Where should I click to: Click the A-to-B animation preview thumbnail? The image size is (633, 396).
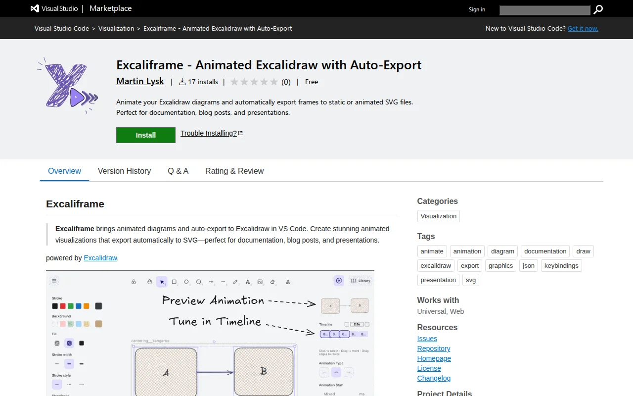(345, 305)
